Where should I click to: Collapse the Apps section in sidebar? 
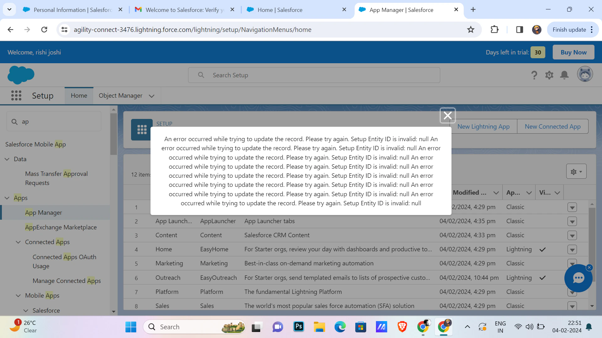tap(7, 198)
